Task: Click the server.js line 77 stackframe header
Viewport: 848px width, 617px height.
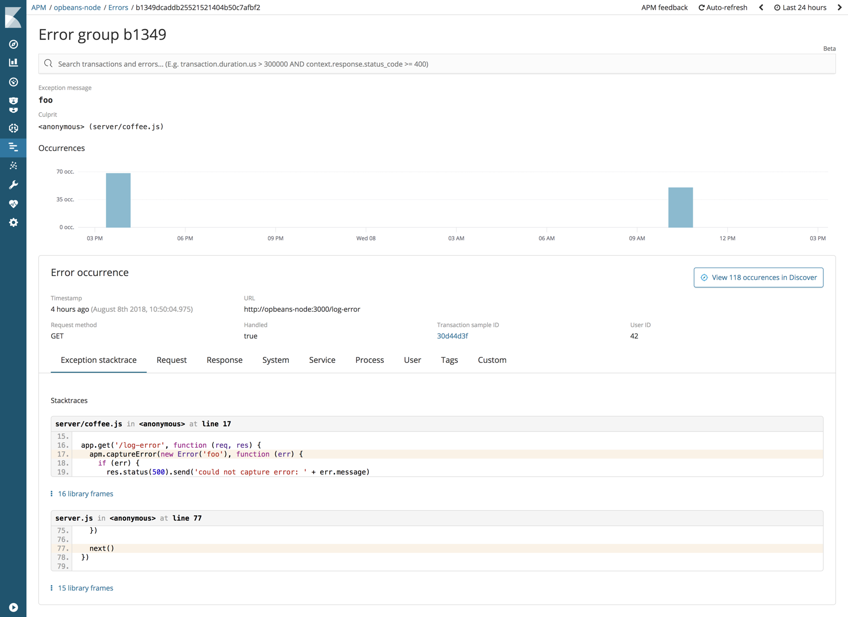Action: pyautogui.click(x=437, y=518)
